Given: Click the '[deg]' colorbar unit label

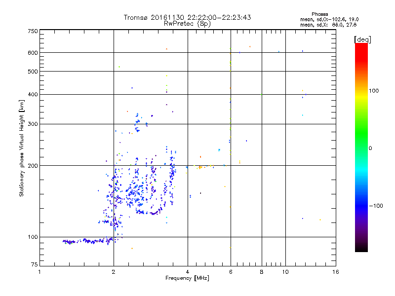Looking at the screenshot, I should [362, 39].
